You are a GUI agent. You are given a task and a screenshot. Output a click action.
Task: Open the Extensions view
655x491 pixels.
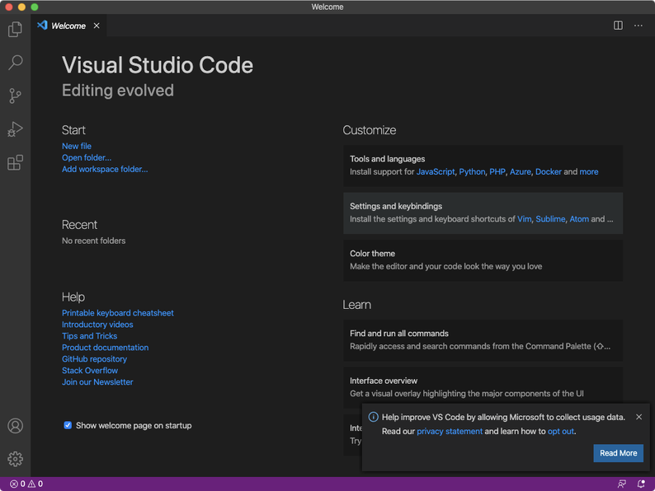(x=15, y=163)
